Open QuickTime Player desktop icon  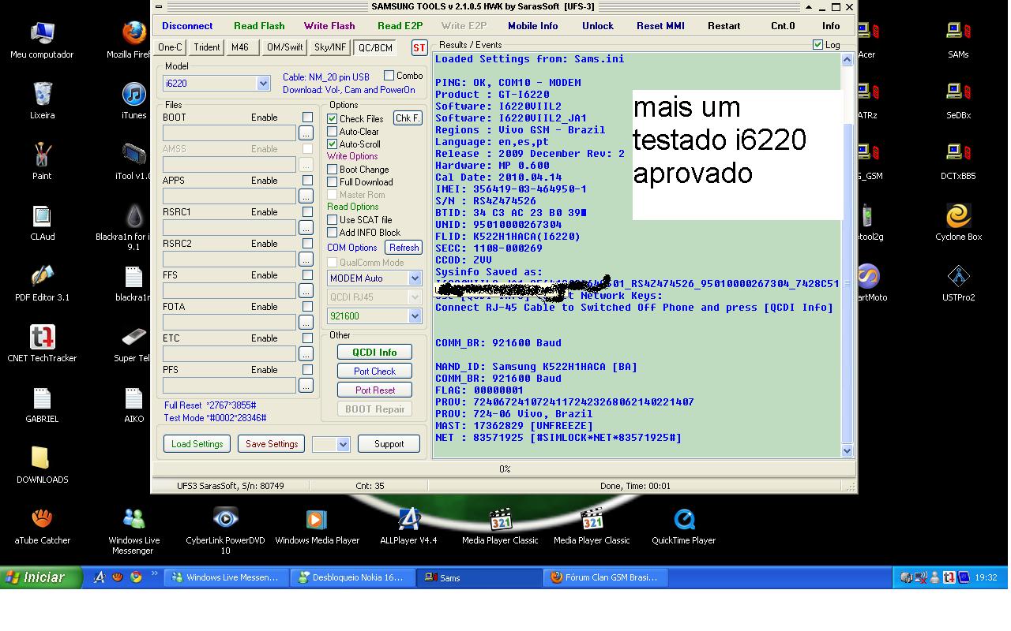tap(683, 526)
